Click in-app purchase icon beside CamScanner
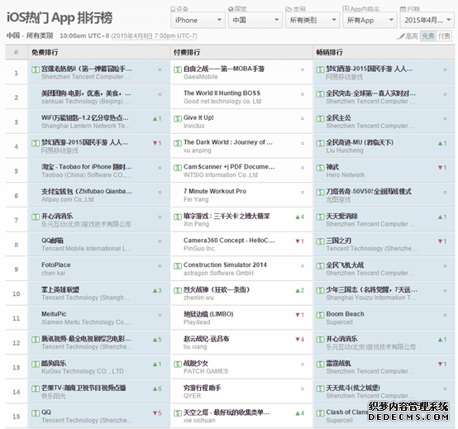458x429 pixels. [177, 168]
